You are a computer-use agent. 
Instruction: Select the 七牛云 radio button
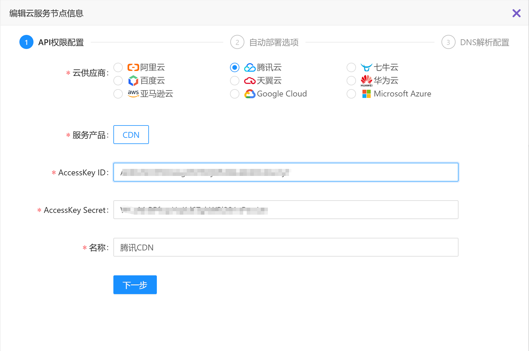(x=351, y=67)
